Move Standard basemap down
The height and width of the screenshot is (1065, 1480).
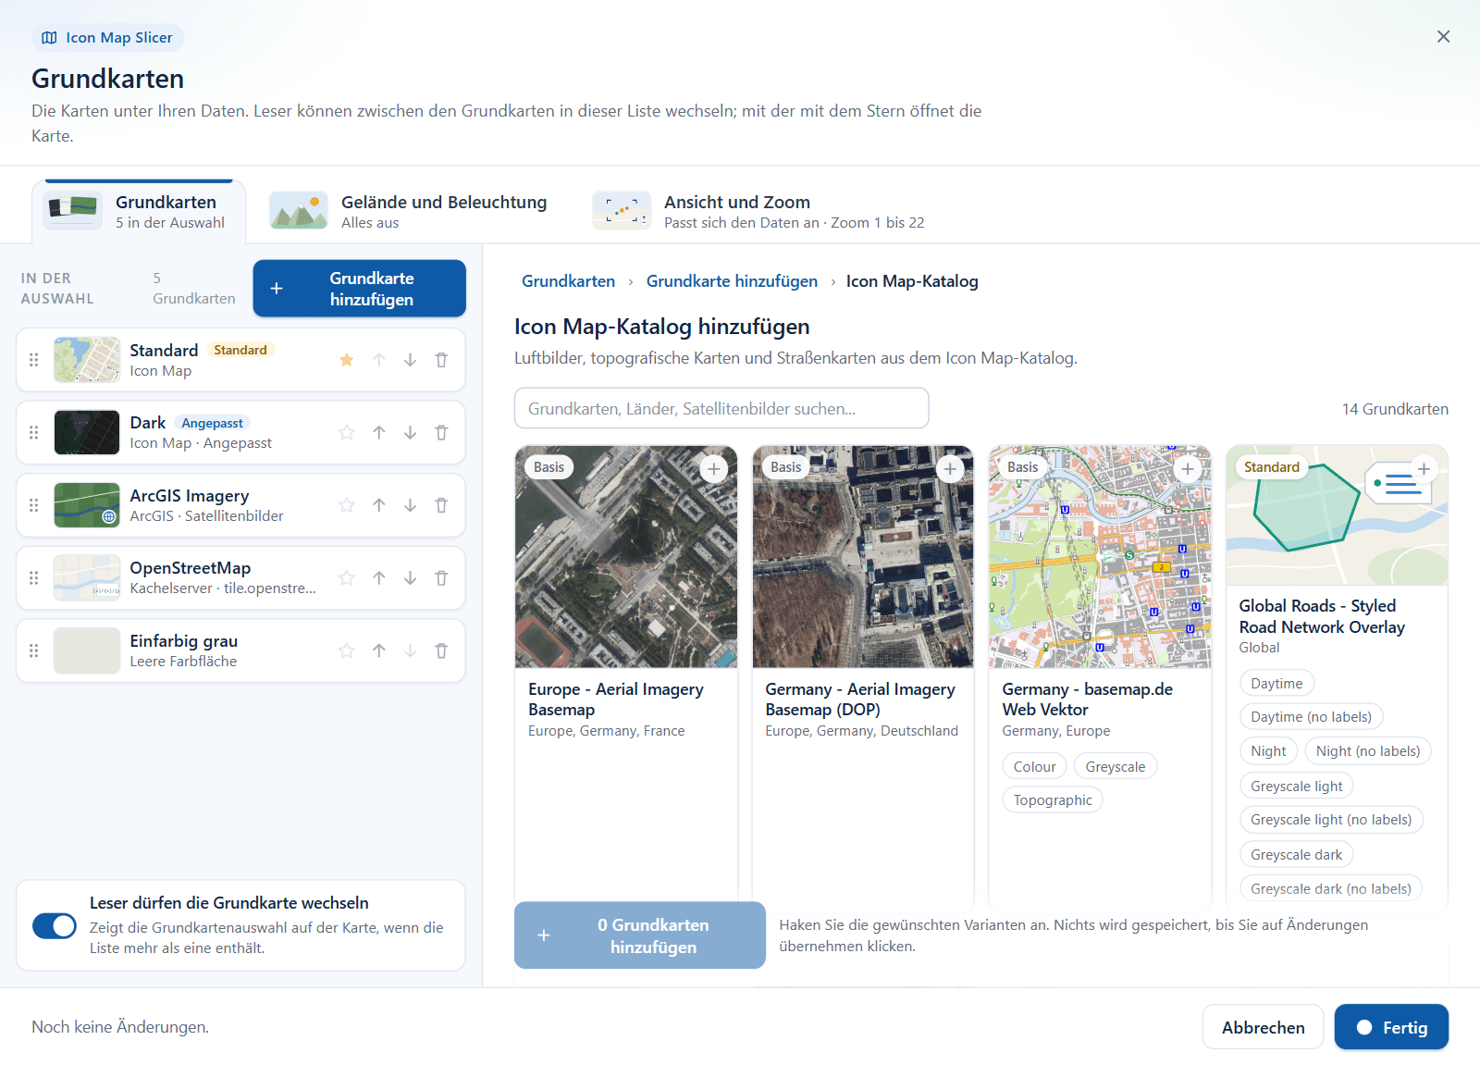pyautogui.click(x=410, y=360)
